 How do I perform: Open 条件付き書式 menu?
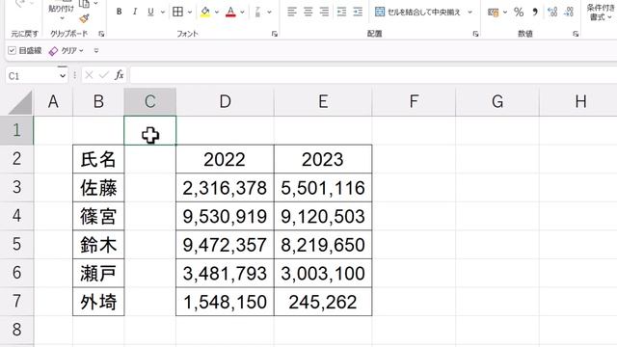point(601,13)
